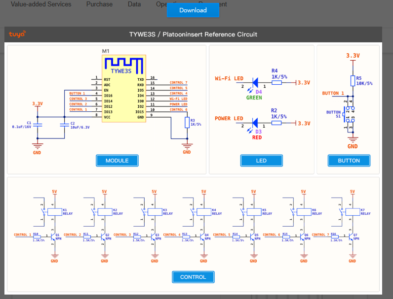Click the MODULE section button
This screenshot has width=393, height=299.
(x=117, y=161)
